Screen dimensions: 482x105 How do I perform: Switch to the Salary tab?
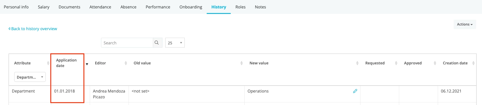(44, 7)
